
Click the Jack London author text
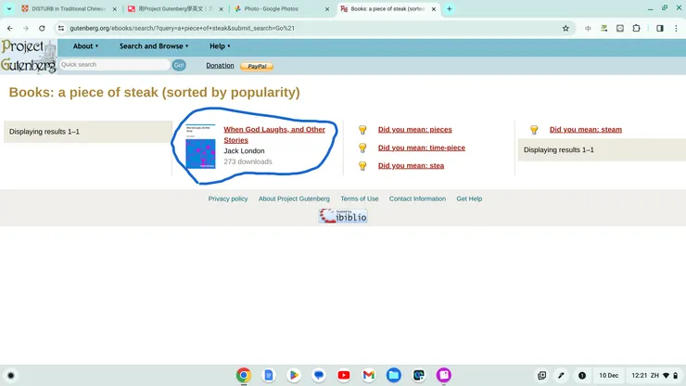244,150
